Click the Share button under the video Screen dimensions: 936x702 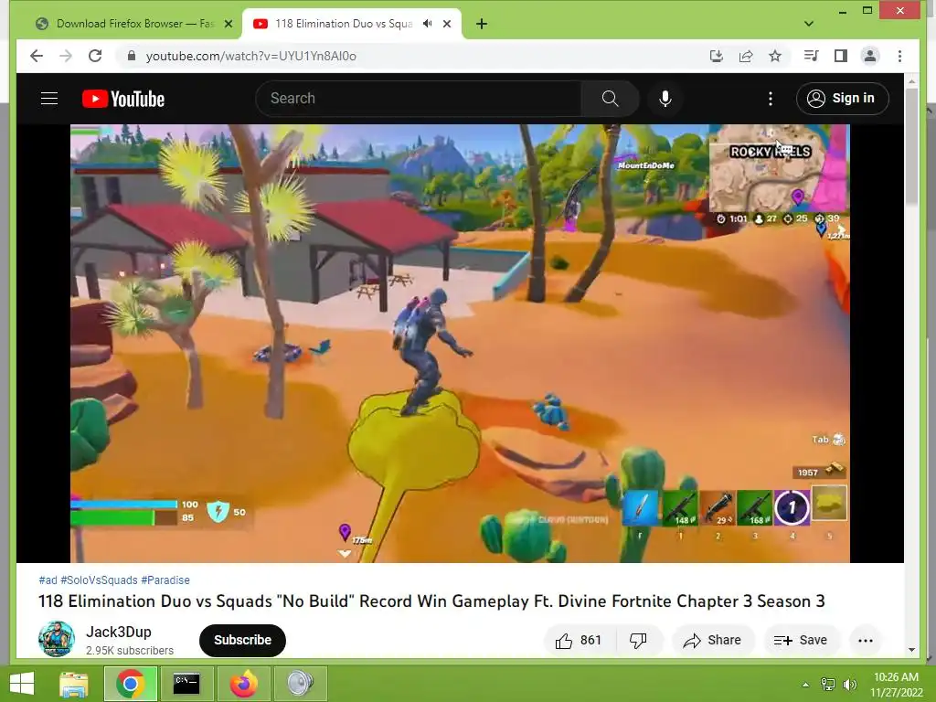713,641
